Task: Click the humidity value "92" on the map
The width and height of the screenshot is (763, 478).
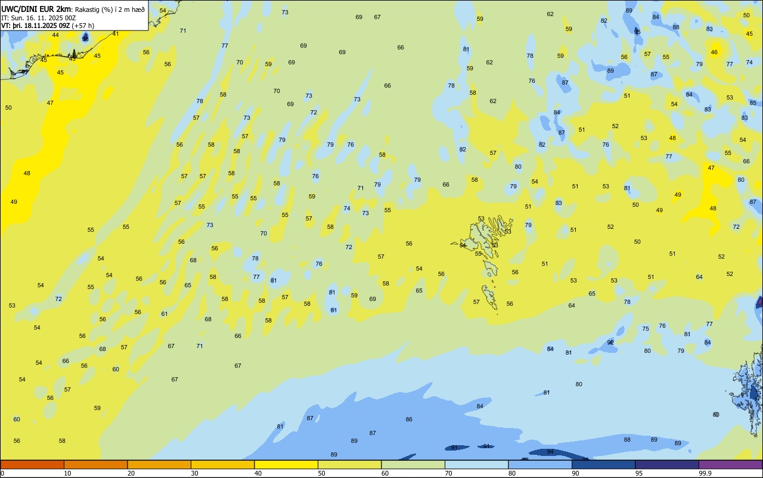Action: [610, 342]
